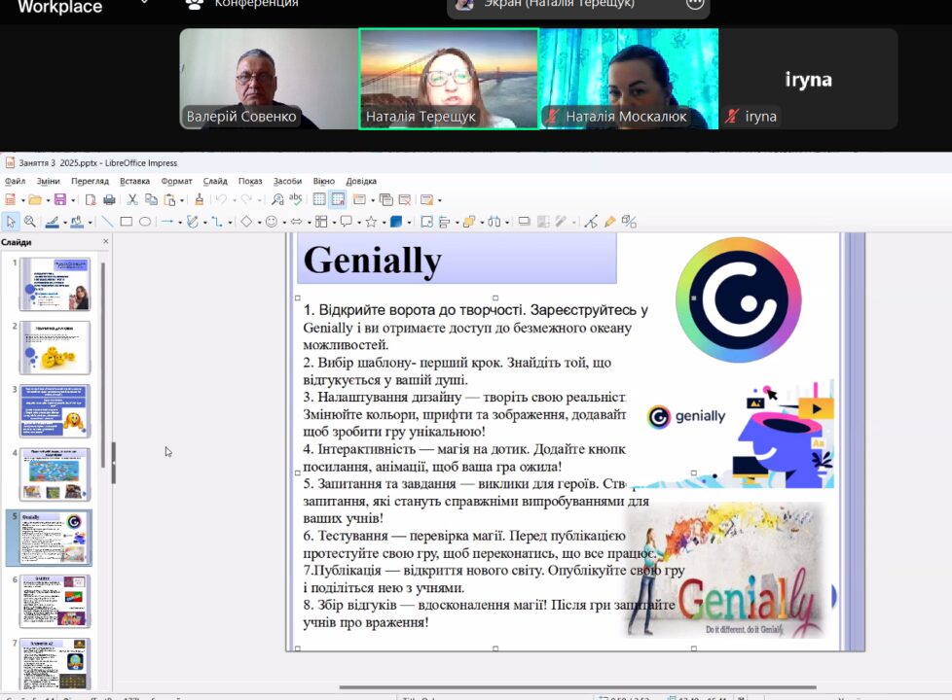Click the New document icon
952x700 pixels.
[11, 199]
